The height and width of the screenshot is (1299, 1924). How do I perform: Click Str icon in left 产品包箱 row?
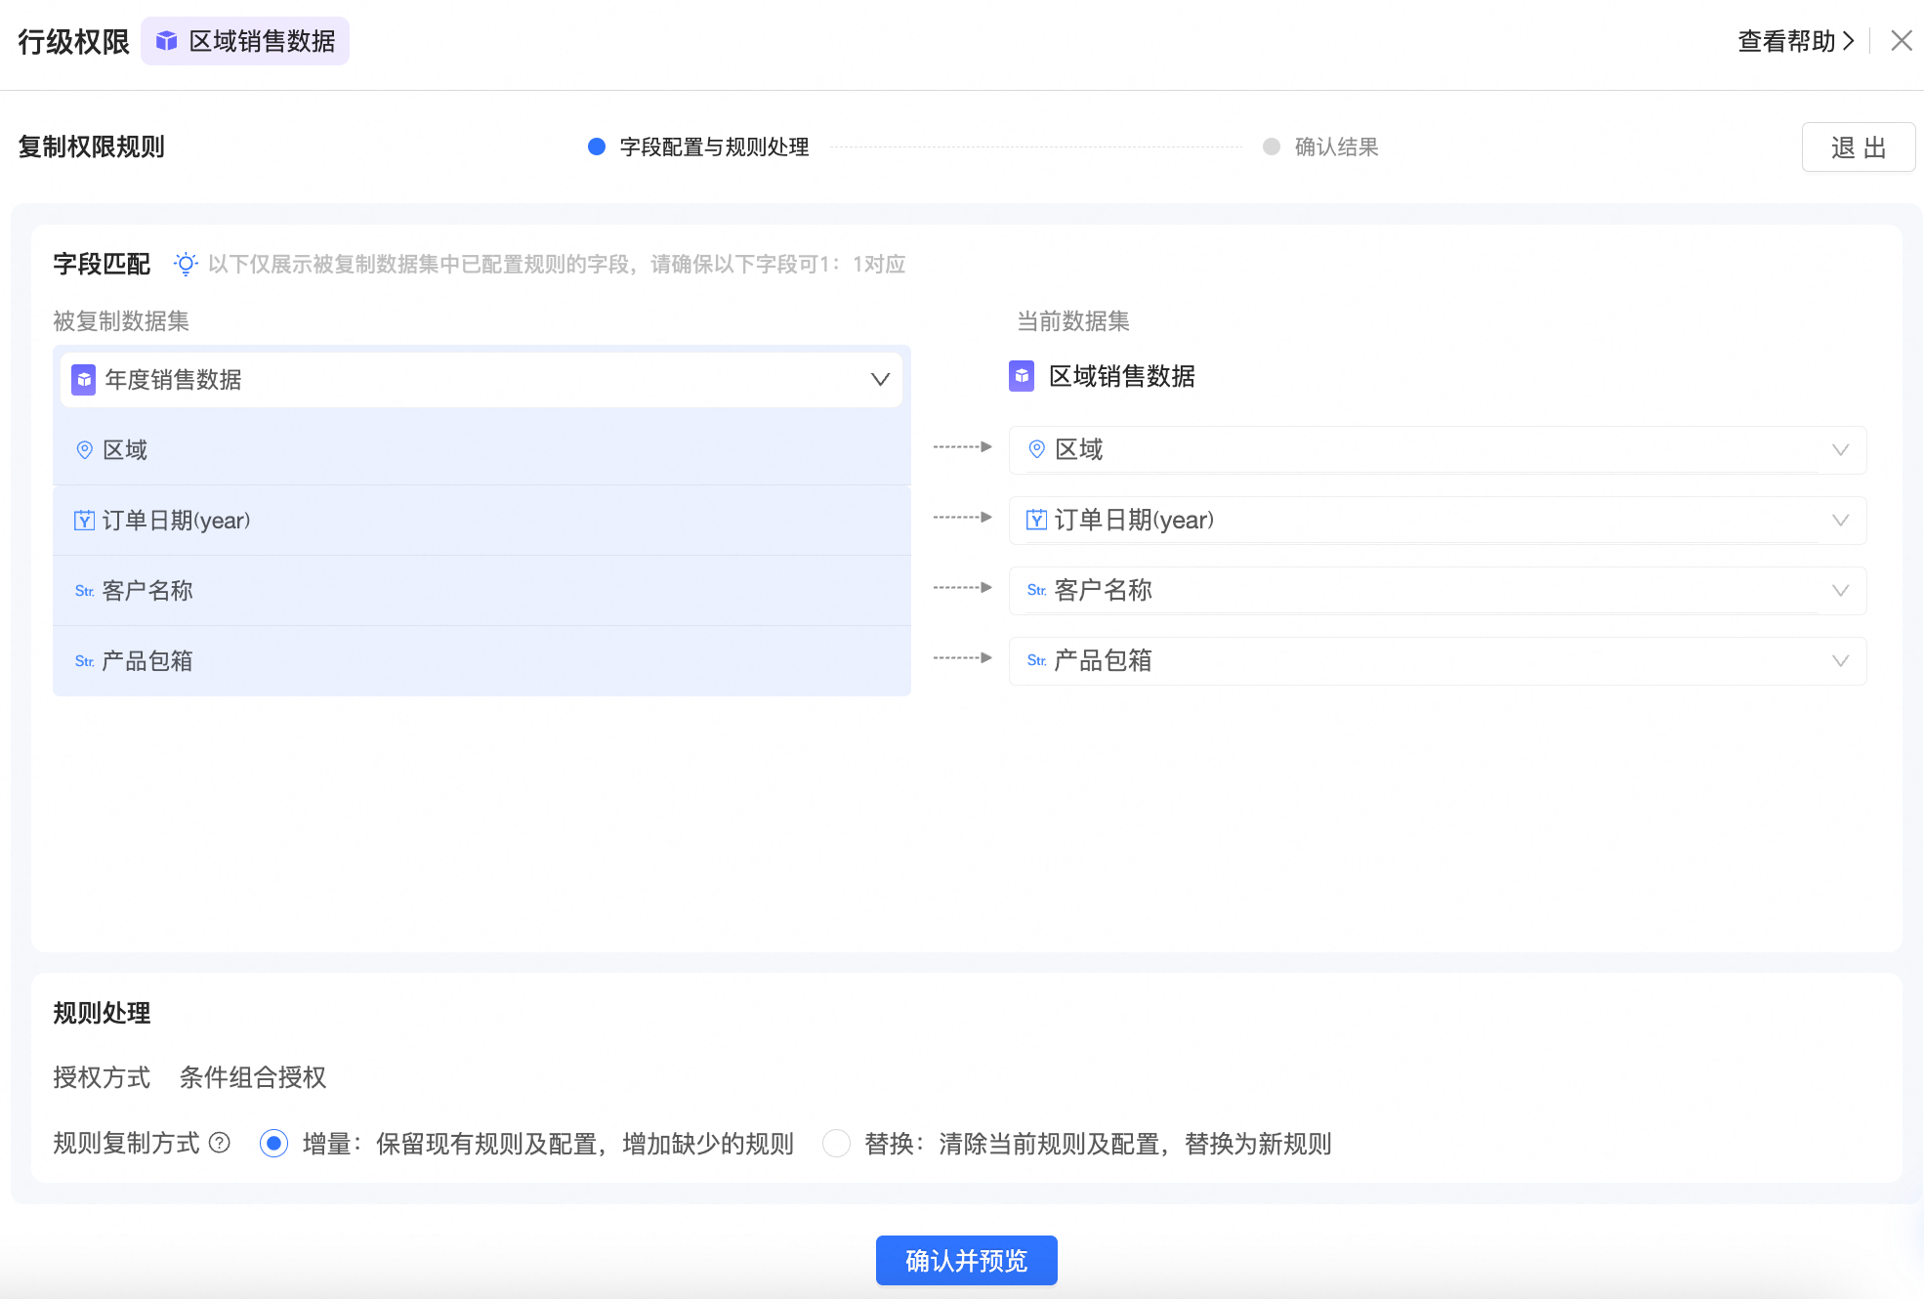85,661
